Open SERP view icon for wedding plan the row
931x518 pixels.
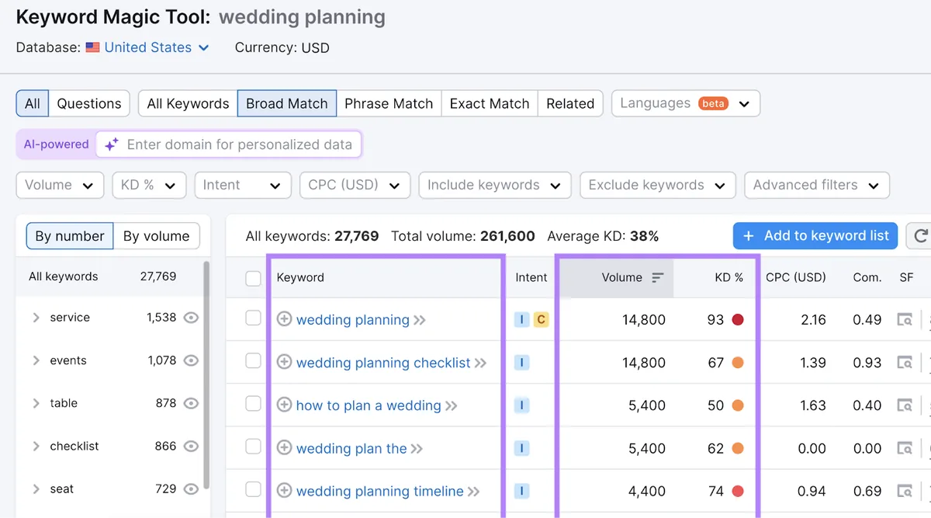(x=905, y=447)
